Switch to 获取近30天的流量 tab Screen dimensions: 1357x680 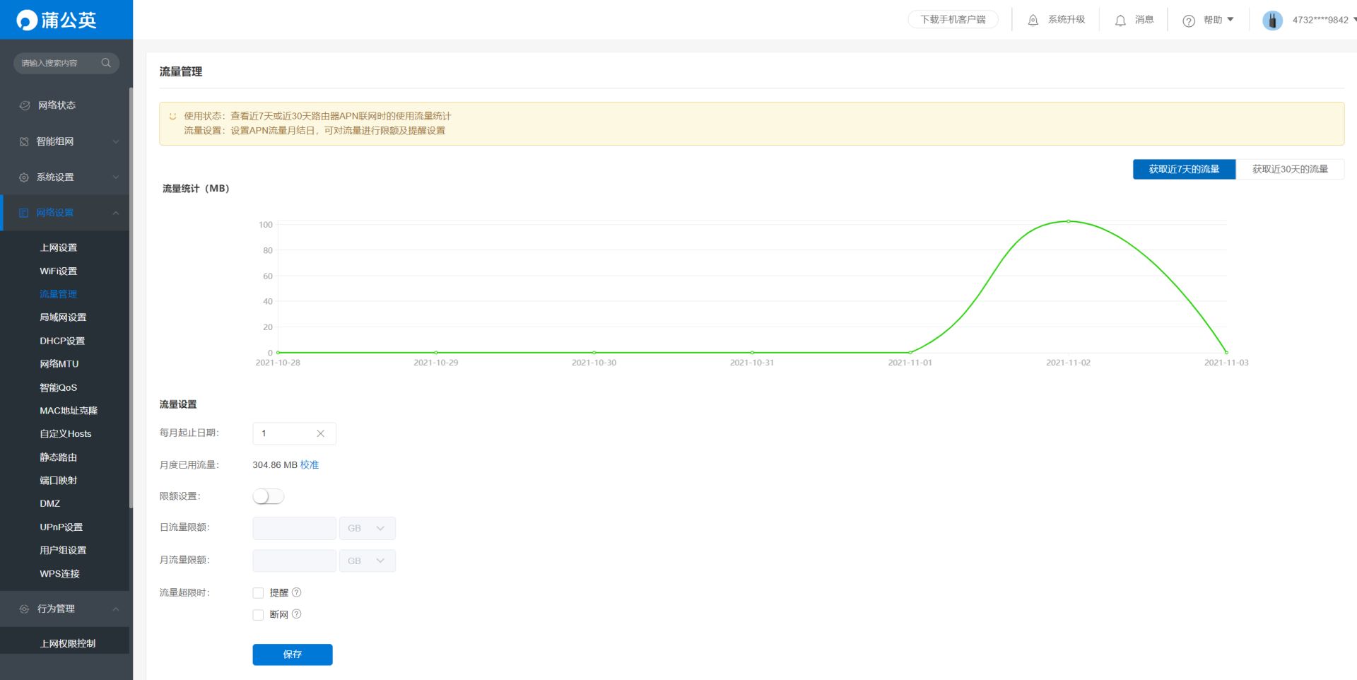pyautogui.click(x=1290, y=169)
